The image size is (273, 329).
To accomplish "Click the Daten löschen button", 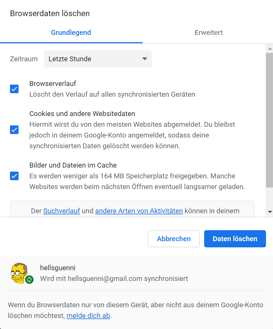I will click(235, 239).
